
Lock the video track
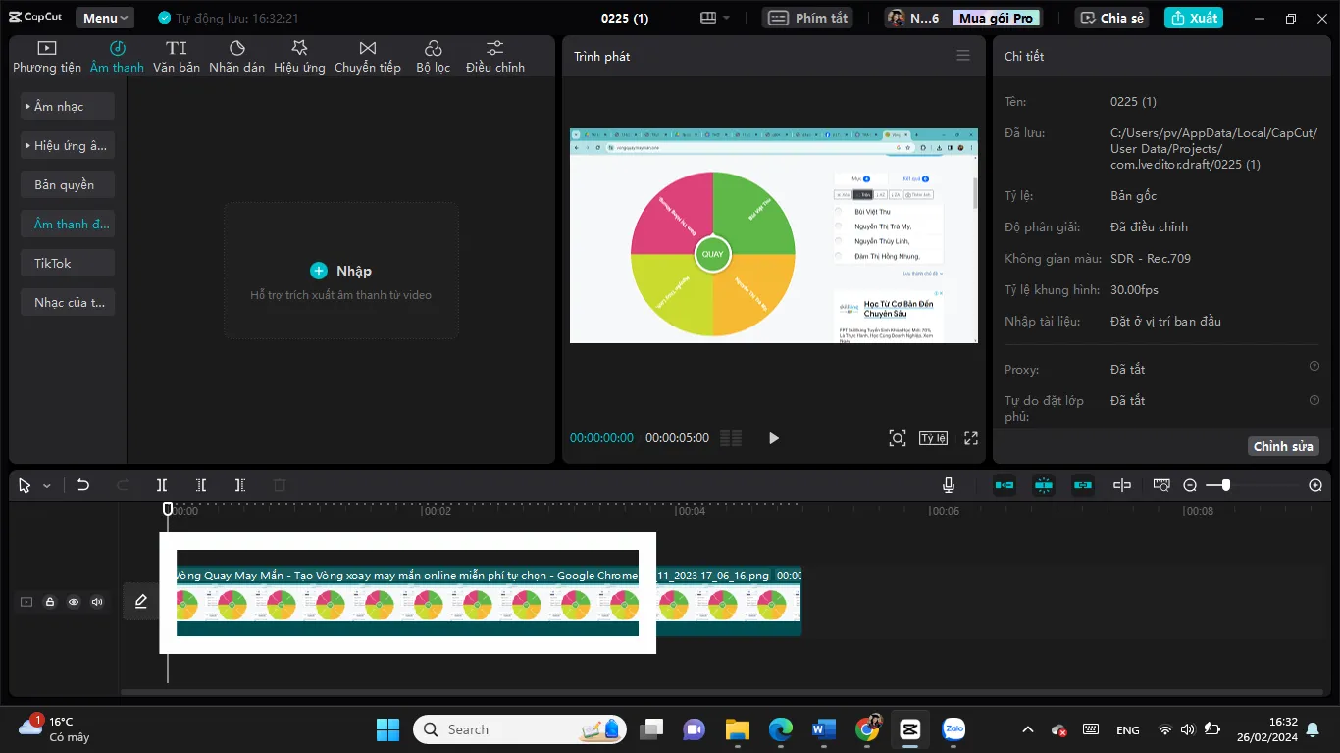[x=50, y=602]
